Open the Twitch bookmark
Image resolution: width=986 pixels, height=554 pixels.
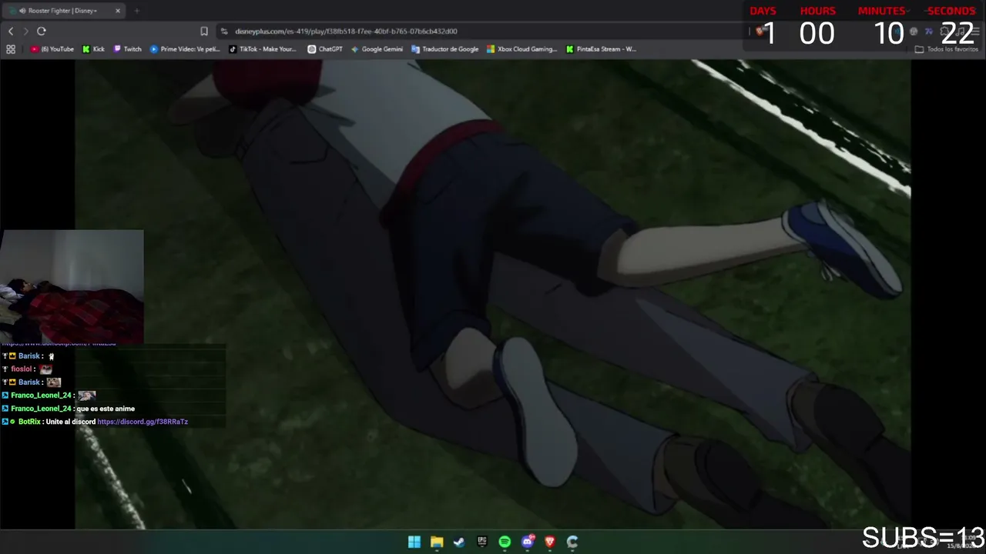click(128, 49)
